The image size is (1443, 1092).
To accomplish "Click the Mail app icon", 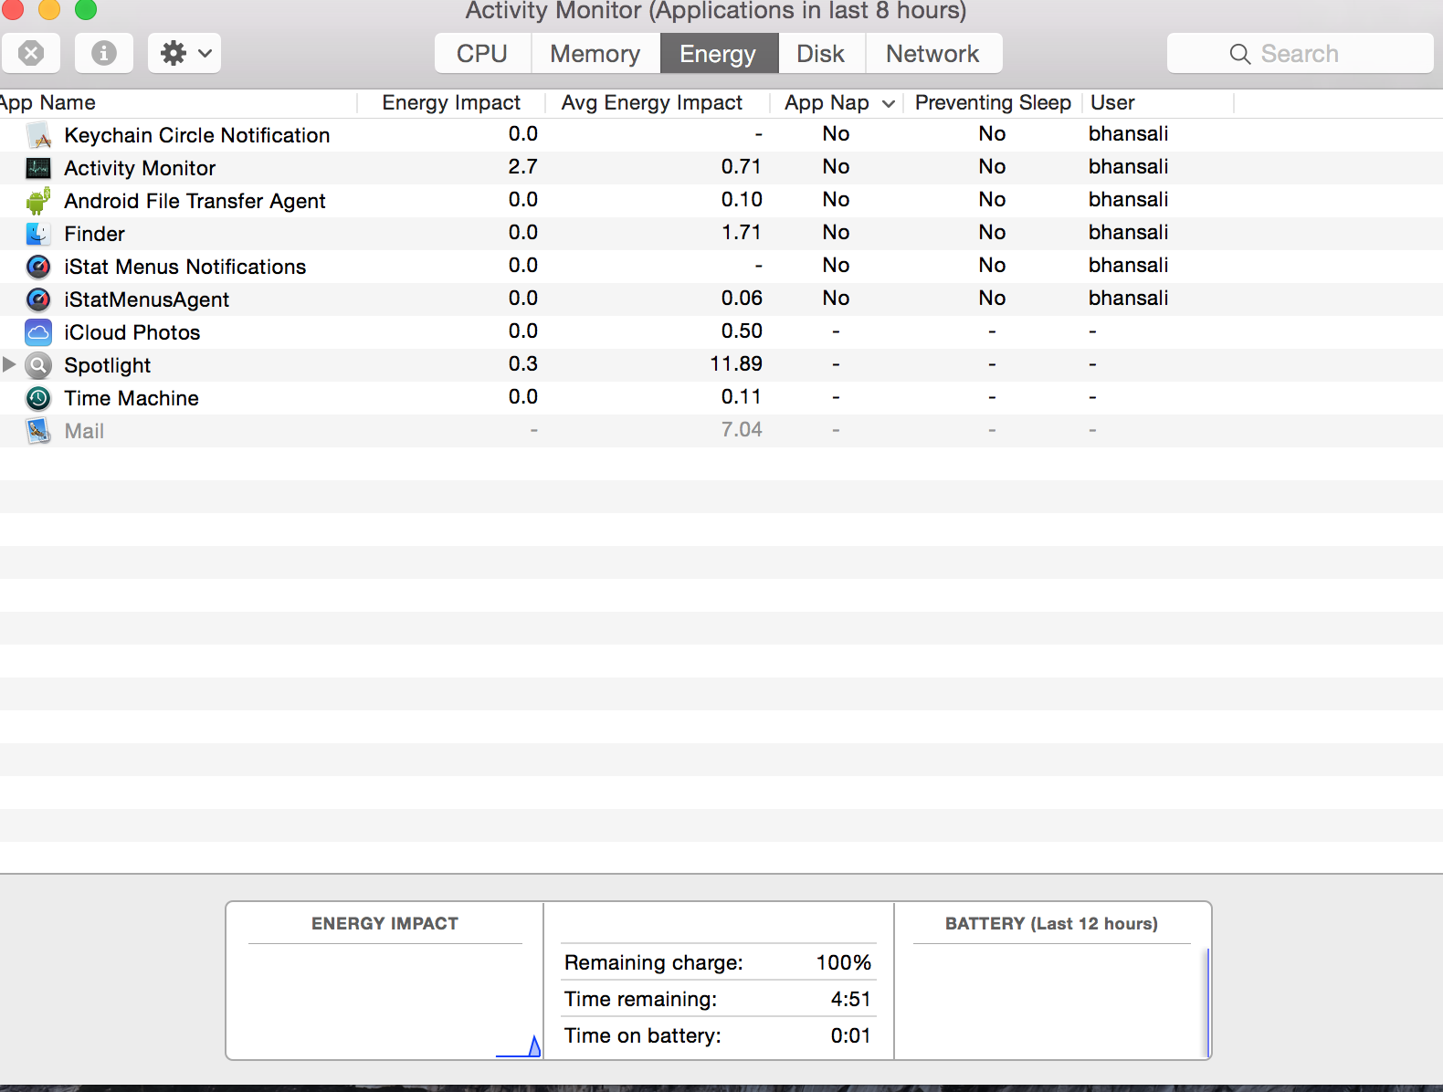I will [38, 431].
